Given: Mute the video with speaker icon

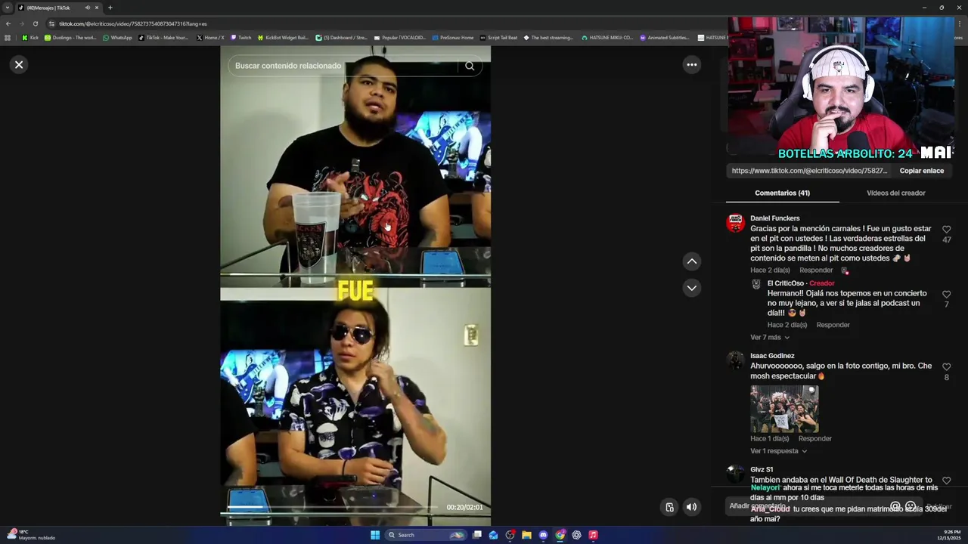Looking at the screenshot, I should tap(691, 507).
